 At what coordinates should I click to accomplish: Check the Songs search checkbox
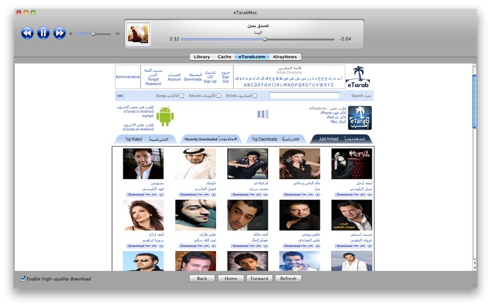[x=182, y=96]
